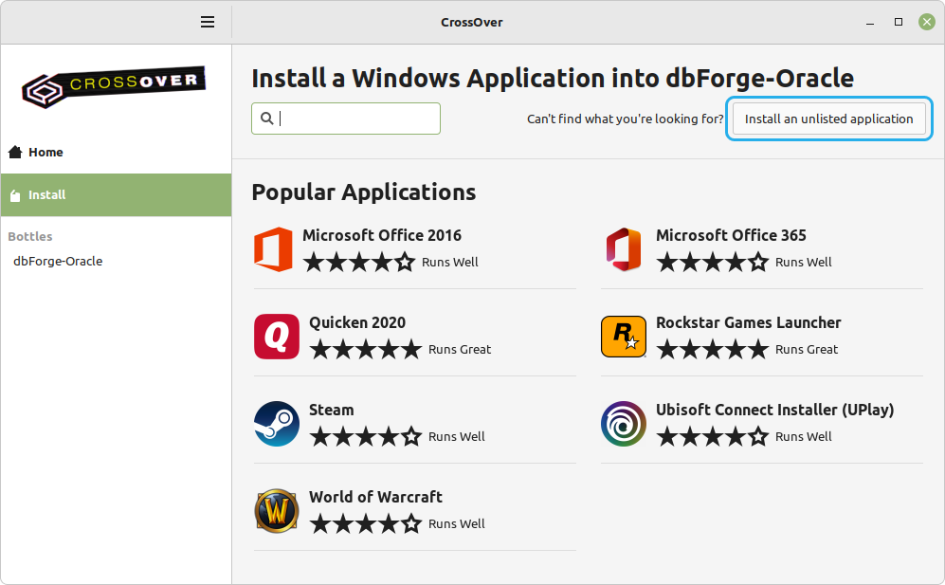The width and height of the screenshot is (945, 585).
Task: Click "Runs Well" next to Microsoft Office 365
Action: point(804,263)
